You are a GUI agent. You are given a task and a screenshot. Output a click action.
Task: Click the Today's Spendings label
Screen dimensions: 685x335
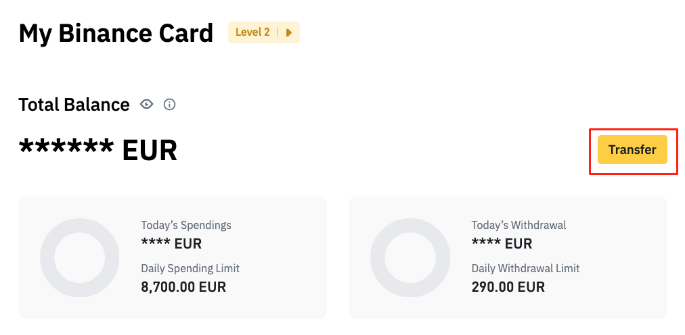point(186,225)
